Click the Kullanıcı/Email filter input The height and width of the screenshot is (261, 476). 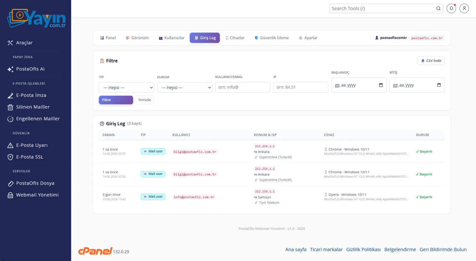242,87
